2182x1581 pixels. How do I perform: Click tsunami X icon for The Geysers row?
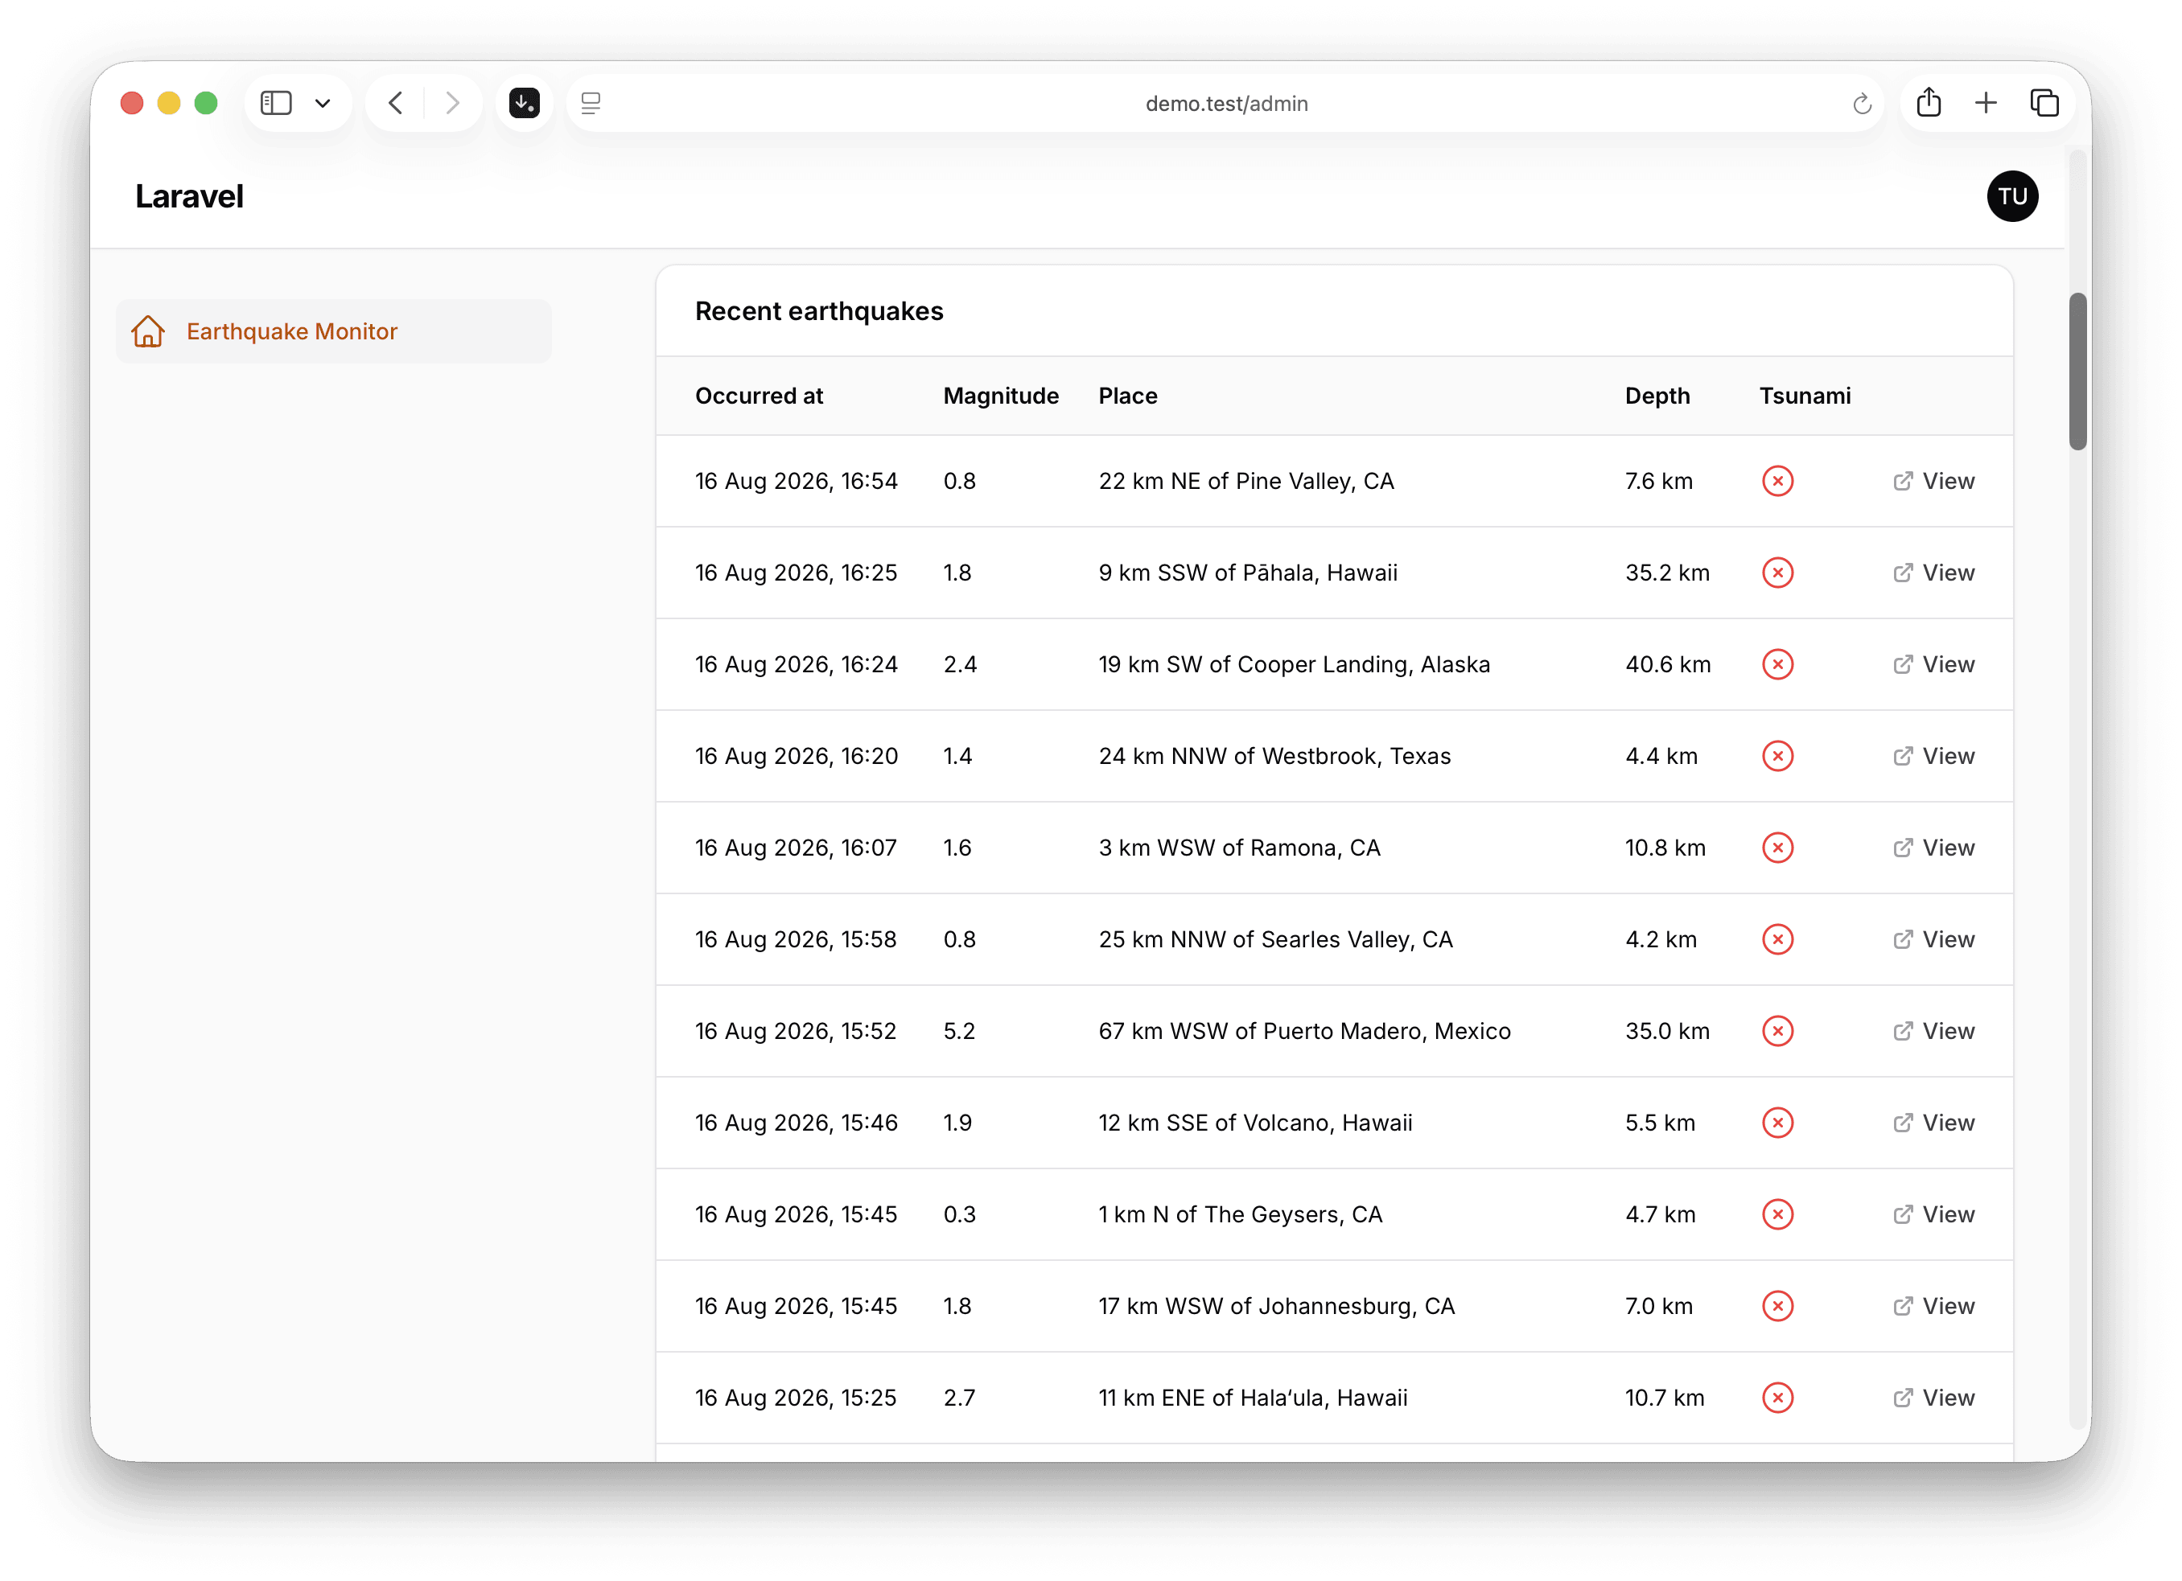pyautogui.click(x=1778, y=1214)
